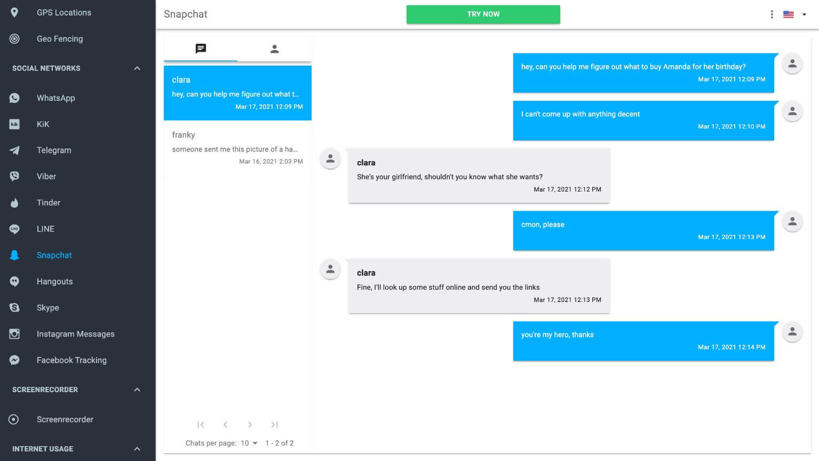Open the chats per page dropdown
The height and width of the screenshot is (461, 819).
[249, 443]
